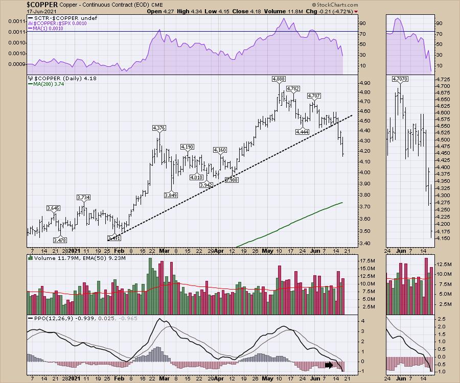The height and width of the screenshot is (383, 460).
Task: Click the bar-chart icon before $COPPER (Daily)
Action: click(x=30, y=79)
